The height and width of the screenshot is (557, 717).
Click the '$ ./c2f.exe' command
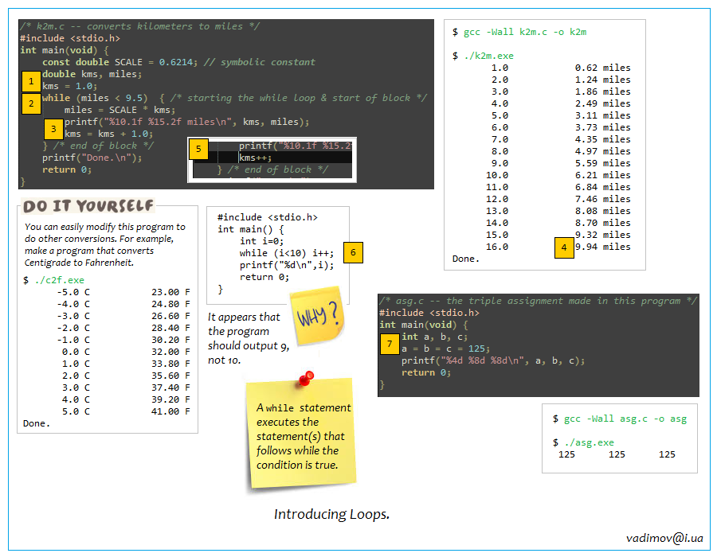[x=53, y=280]
